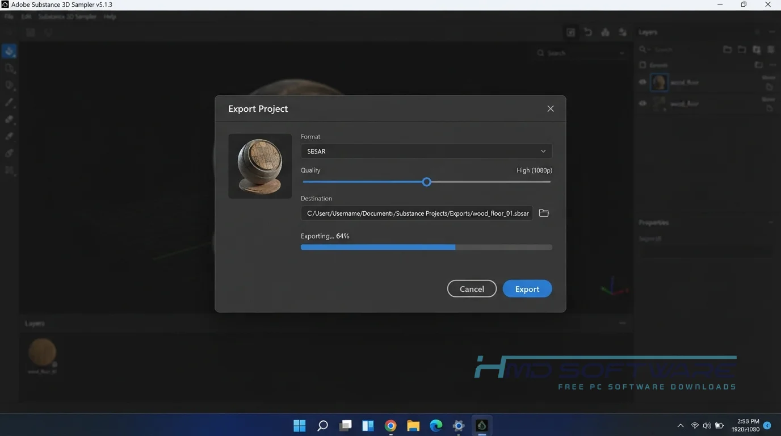
Task: Close the Export Project dialog
Action: point(550,108)
